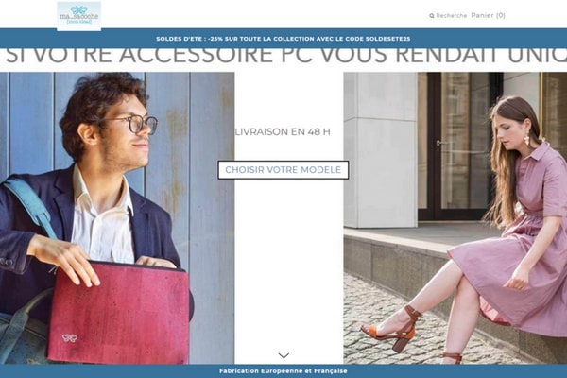Click the CHOISIR VOTRE MODELE button
Image resolution: width=567 pixels, height=378 pixels.
tap(283, 170)
